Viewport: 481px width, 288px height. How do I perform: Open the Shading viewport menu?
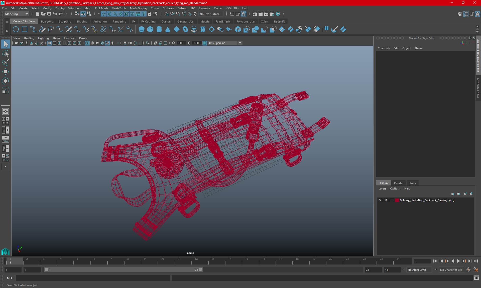(29, 38)
